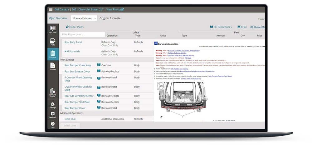
Task: Open Help question mark icon
Action: click(x=53, y=125)
